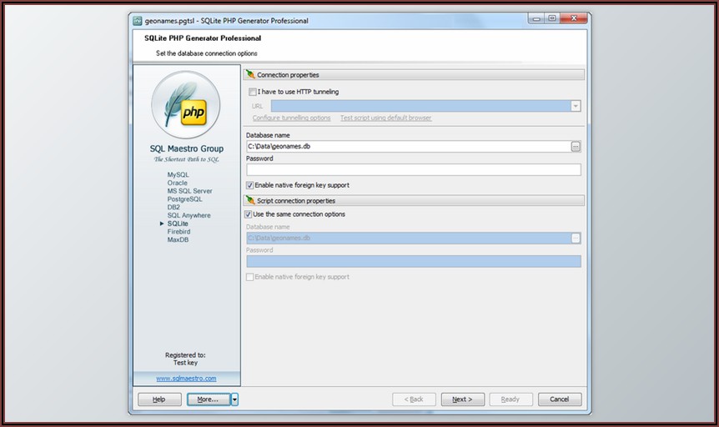
Task: Select PostgreSQL in the product list
Action: [x=184, y=199]
